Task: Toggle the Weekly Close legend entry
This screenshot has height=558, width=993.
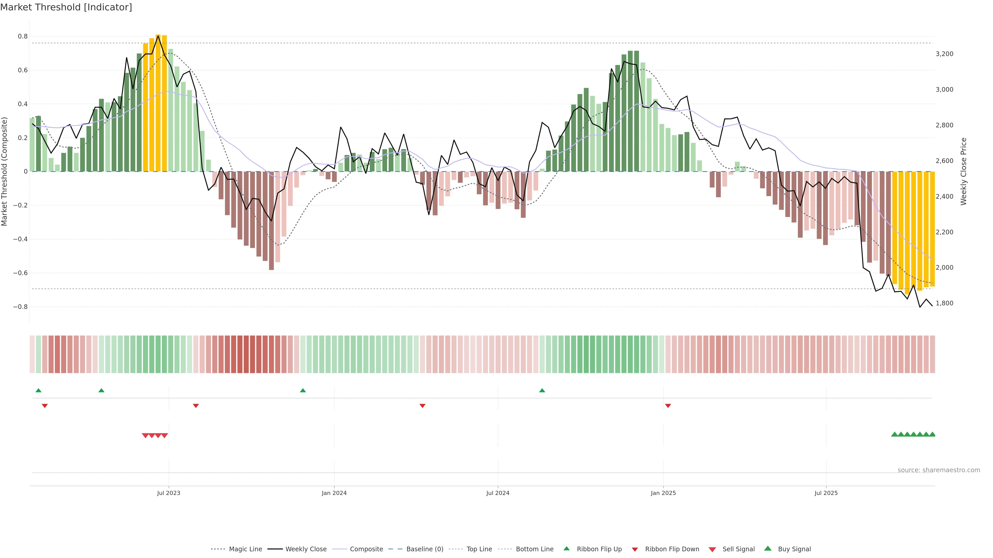Action: (306, 549)
